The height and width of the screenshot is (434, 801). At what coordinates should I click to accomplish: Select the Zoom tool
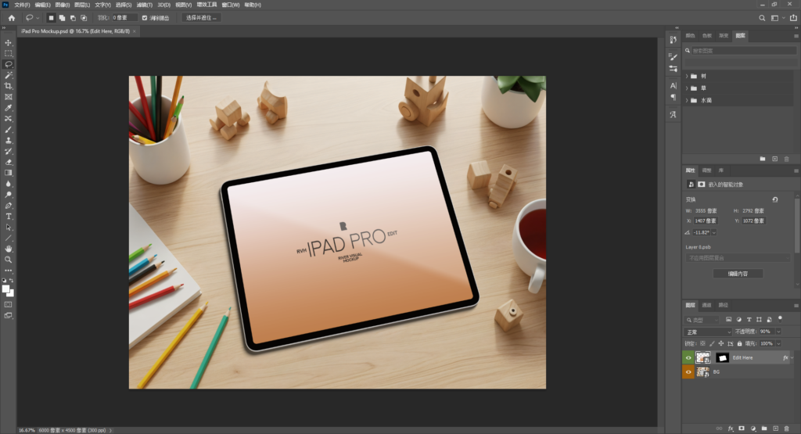pos(8,260)
